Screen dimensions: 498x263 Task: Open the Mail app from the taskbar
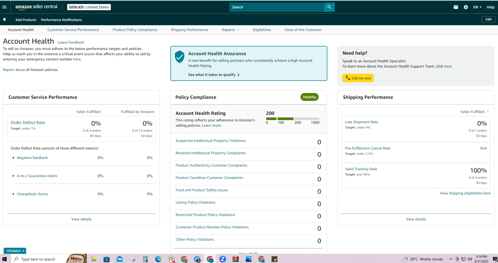click(x=120, y=259)
